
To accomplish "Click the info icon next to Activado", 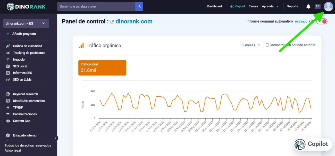I will coord(311,21).
